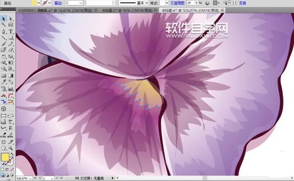294x181 pixels.
Task: Open the stroke color dropdown in control bar
Action: pyautogui.click(x=49, y=3)
